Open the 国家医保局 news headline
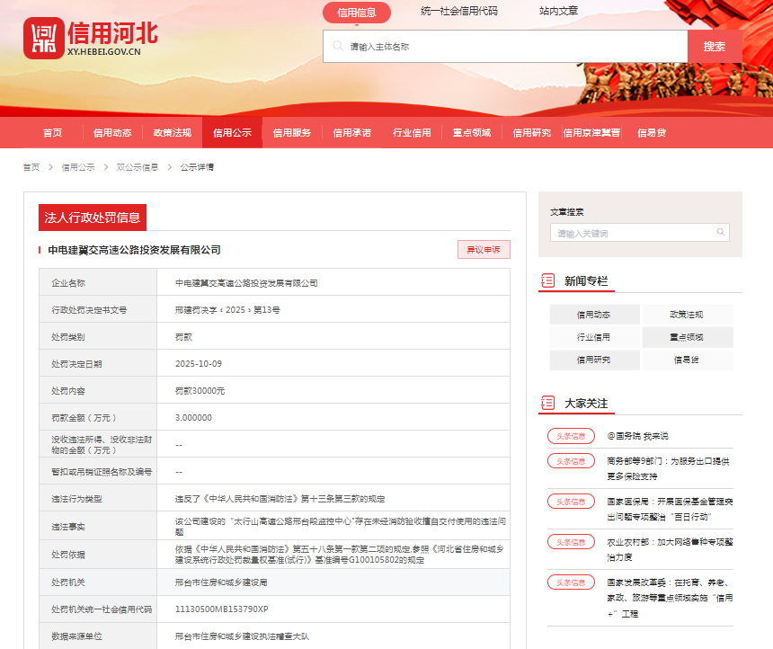 670,509
